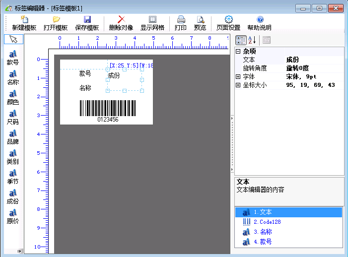Click the 文本 property value field
Viewport: 348px width, 257px height.
pos(314,60)
